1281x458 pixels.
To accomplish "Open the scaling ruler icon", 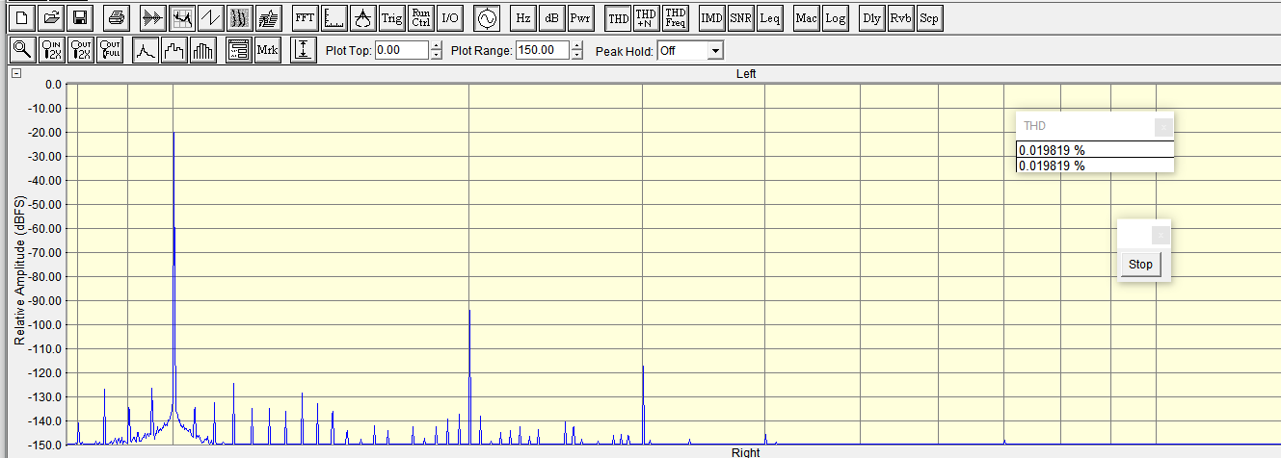I will [x=334, y=17].
